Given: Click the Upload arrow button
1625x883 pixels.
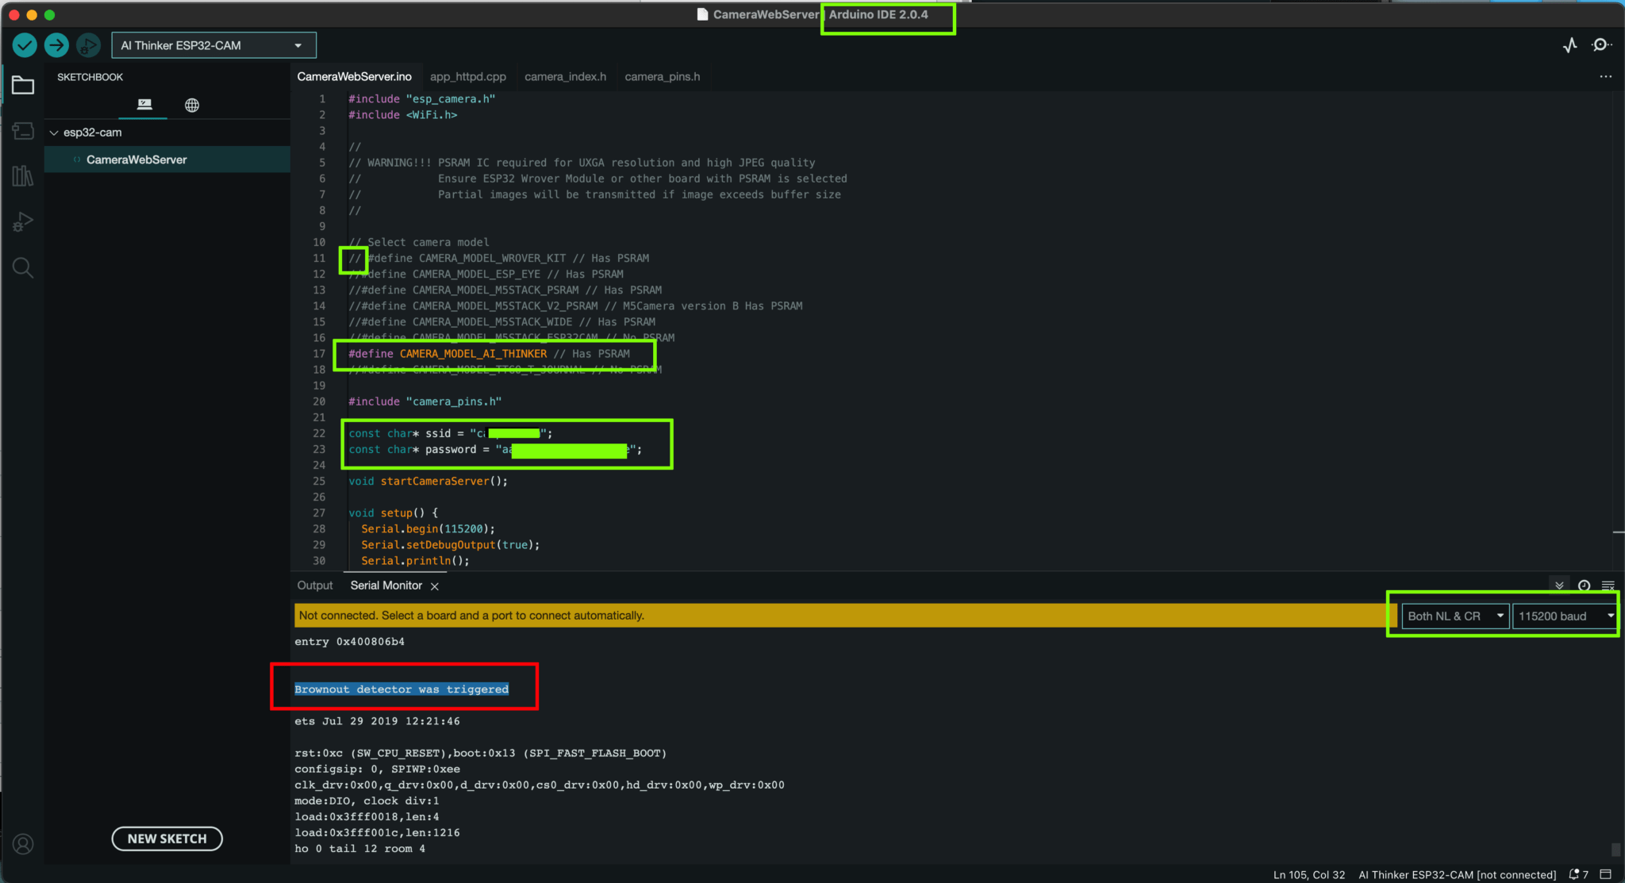Looking at the screenshot, I should [56, 45].
